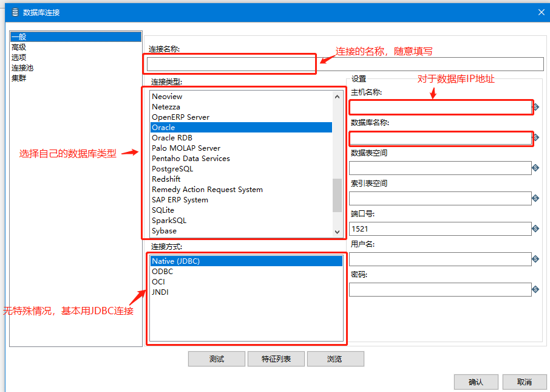The image size is (550, 392).
Task: Select Palo MOLAP Server connection type
Action: 242,148
